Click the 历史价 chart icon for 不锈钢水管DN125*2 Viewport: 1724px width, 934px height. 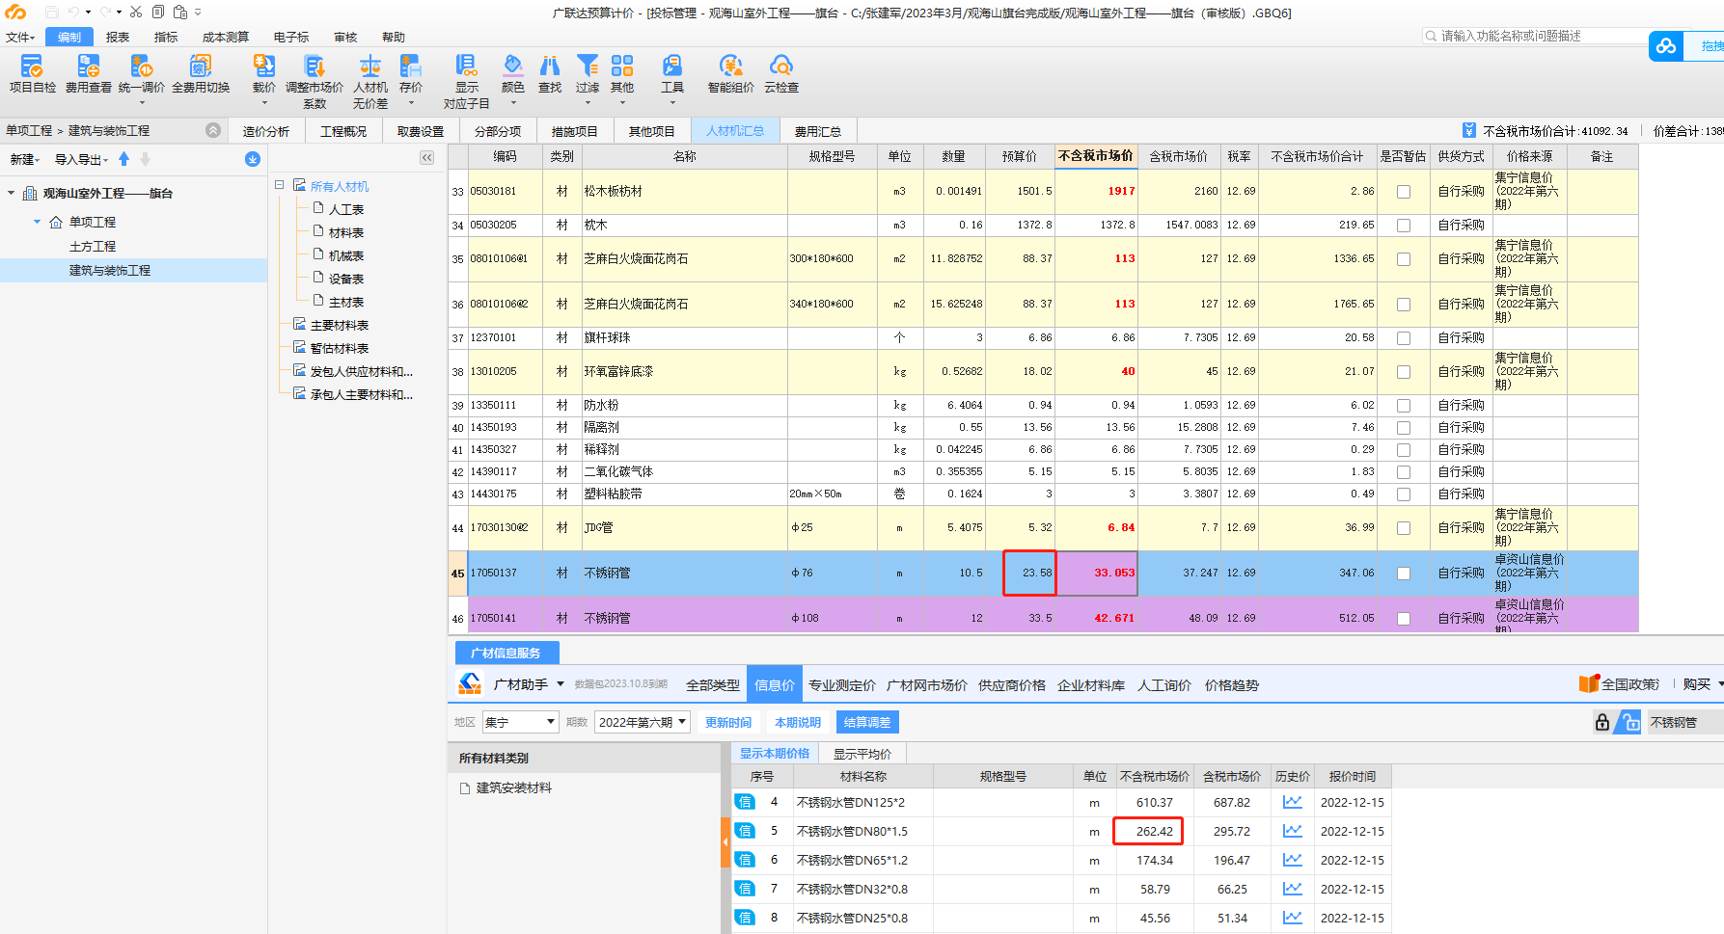1293,802
